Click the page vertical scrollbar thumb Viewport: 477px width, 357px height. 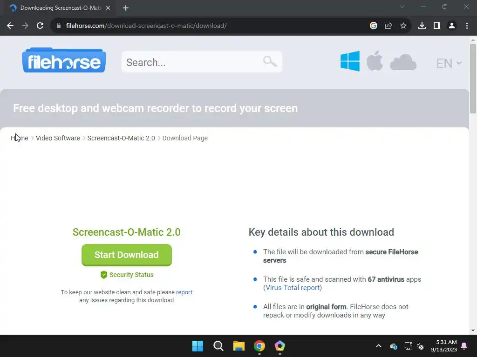pos(473,78)
